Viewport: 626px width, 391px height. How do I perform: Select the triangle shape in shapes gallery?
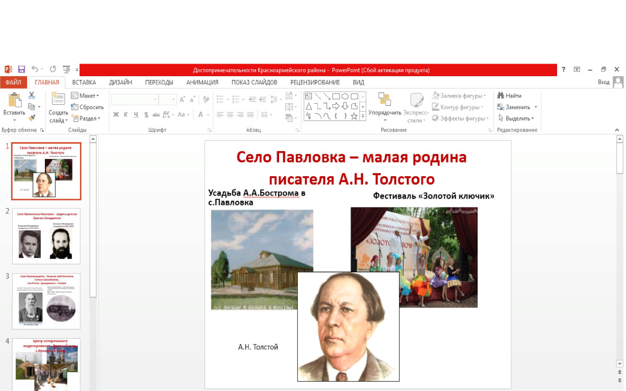[x=308, y=106]
